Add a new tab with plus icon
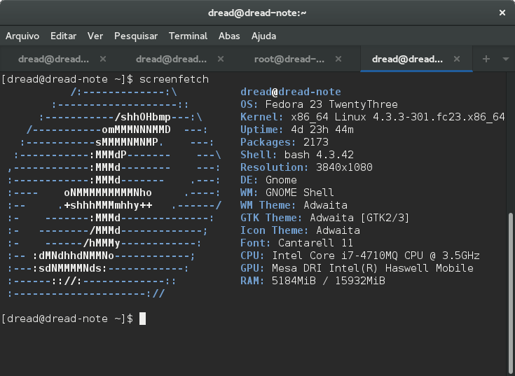The image size is (515, 376). click(486, 60)
